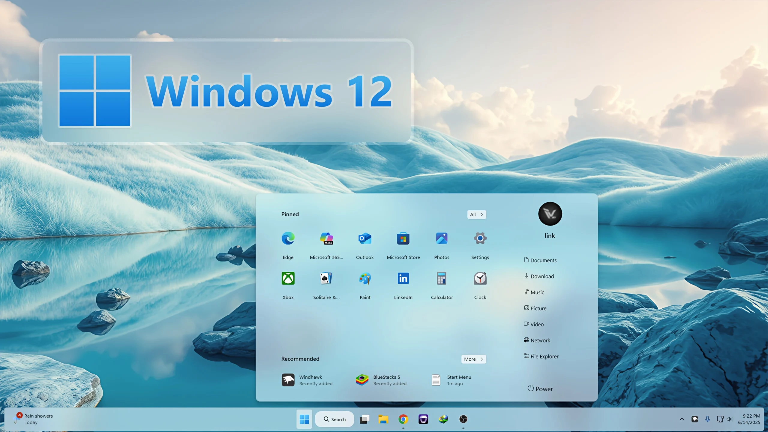Launch Microsoft 365 from pinned apps
Viewport: 768px width, 432px height.
pyautogui.click(x=326, y=245)
